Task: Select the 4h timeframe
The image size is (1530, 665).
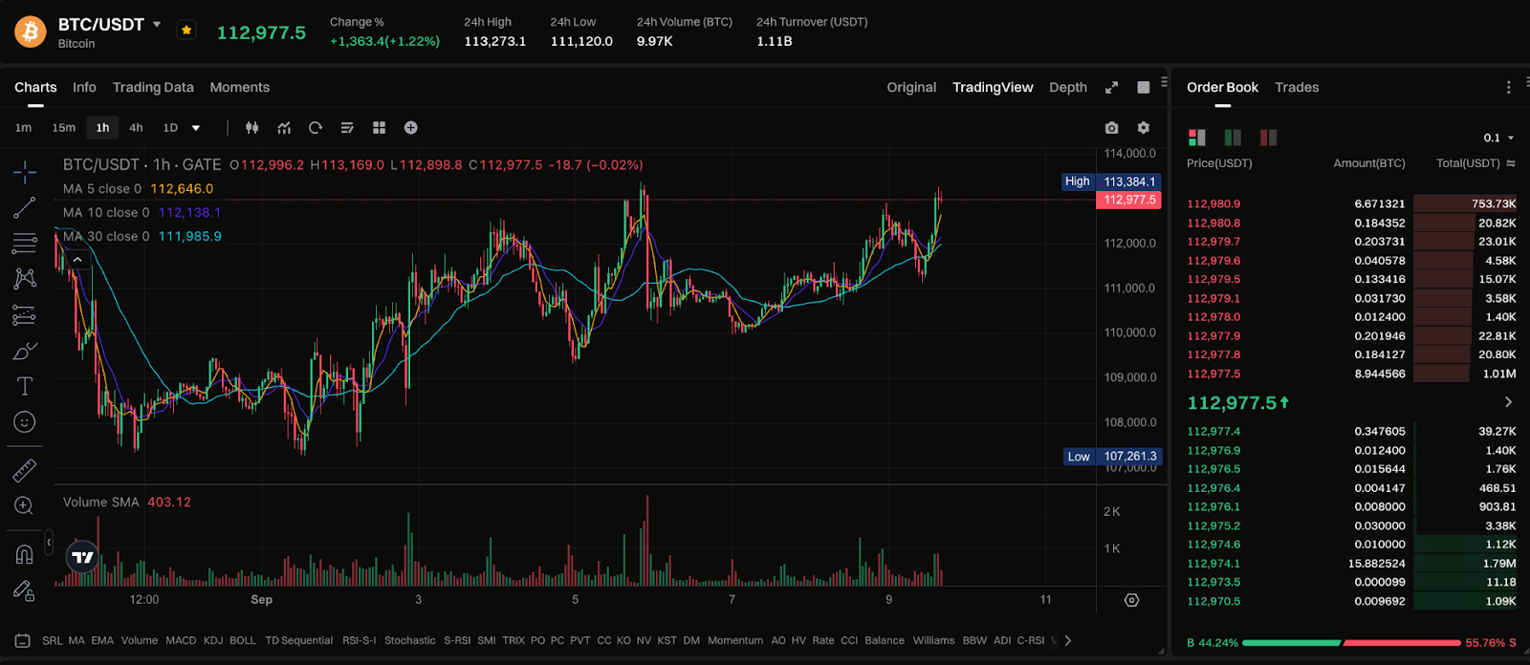Action: (x=136, y=128)
